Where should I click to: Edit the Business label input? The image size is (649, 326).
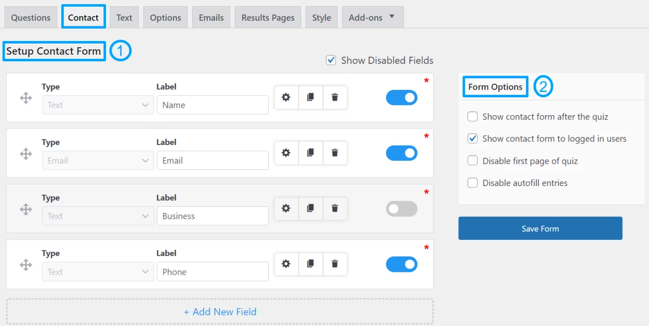212,216
